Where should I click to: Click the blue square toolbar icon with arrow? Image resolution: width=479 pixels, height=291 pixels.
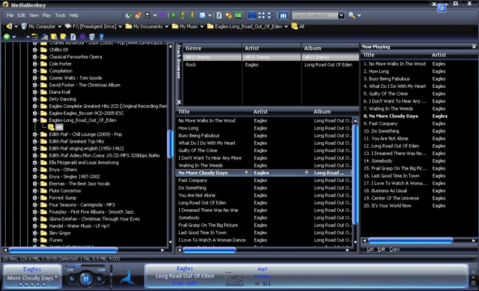(x=202, y=16)
